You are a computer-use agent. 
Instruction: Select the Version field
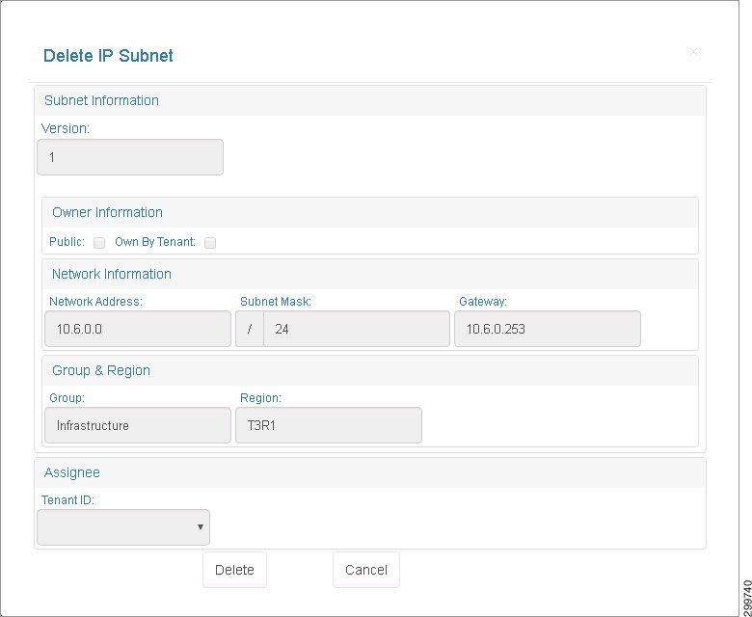tap(130, 157)
